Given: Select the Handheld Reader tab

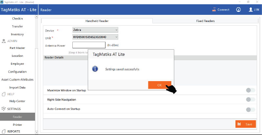Looking at the screenshot, I should (x=97, y=21).
